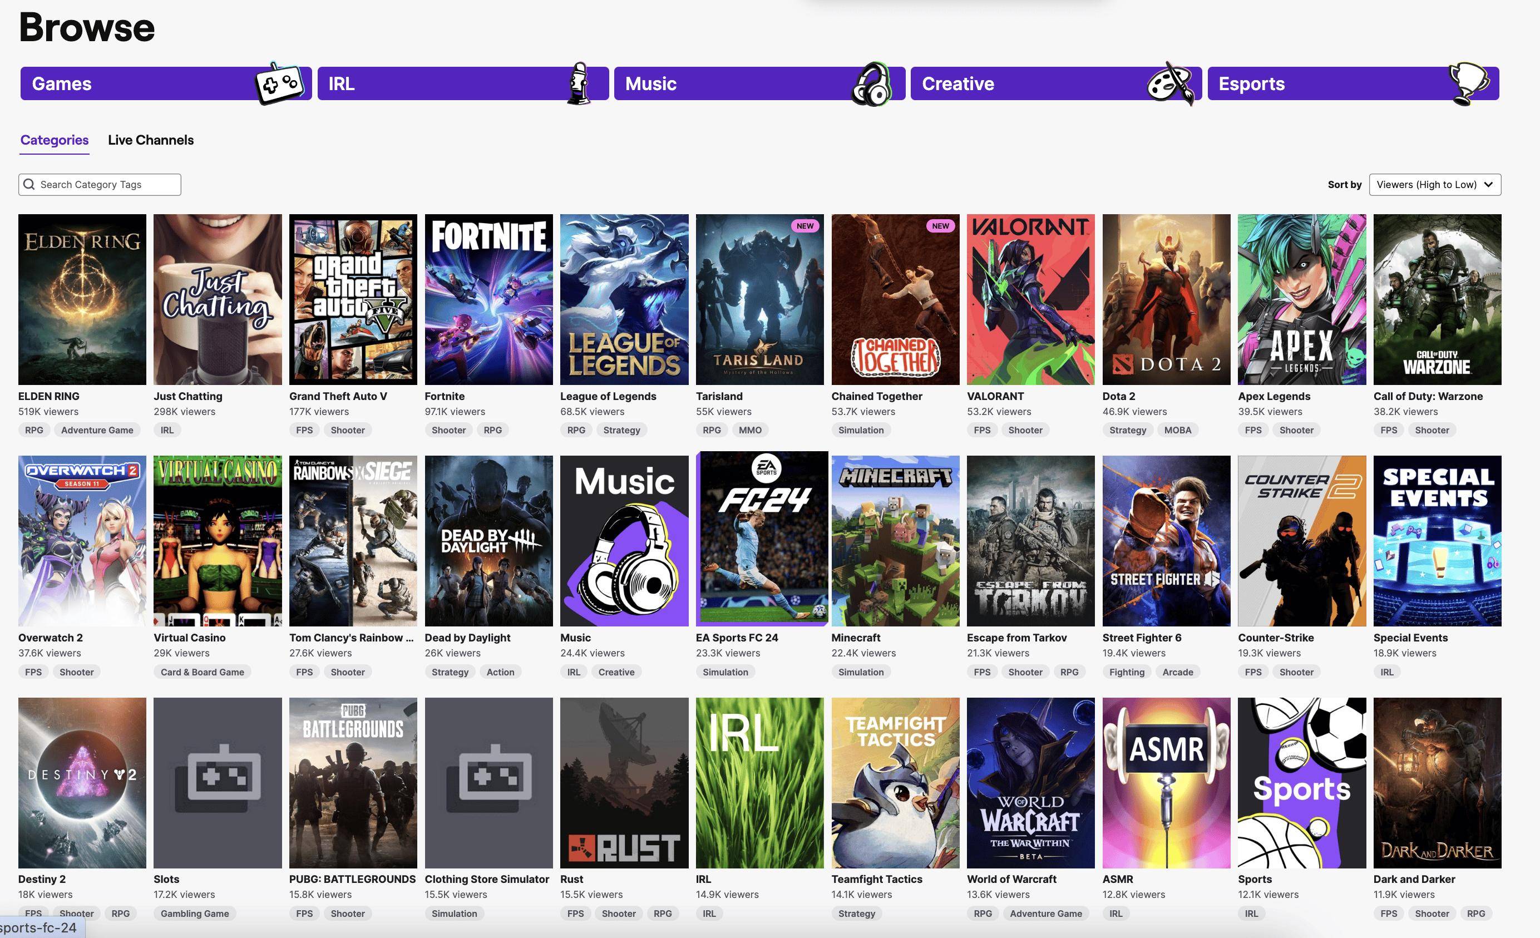The image size is (1540, 938).
Task: Select the Live Channels tab
Action: (150, 140)
